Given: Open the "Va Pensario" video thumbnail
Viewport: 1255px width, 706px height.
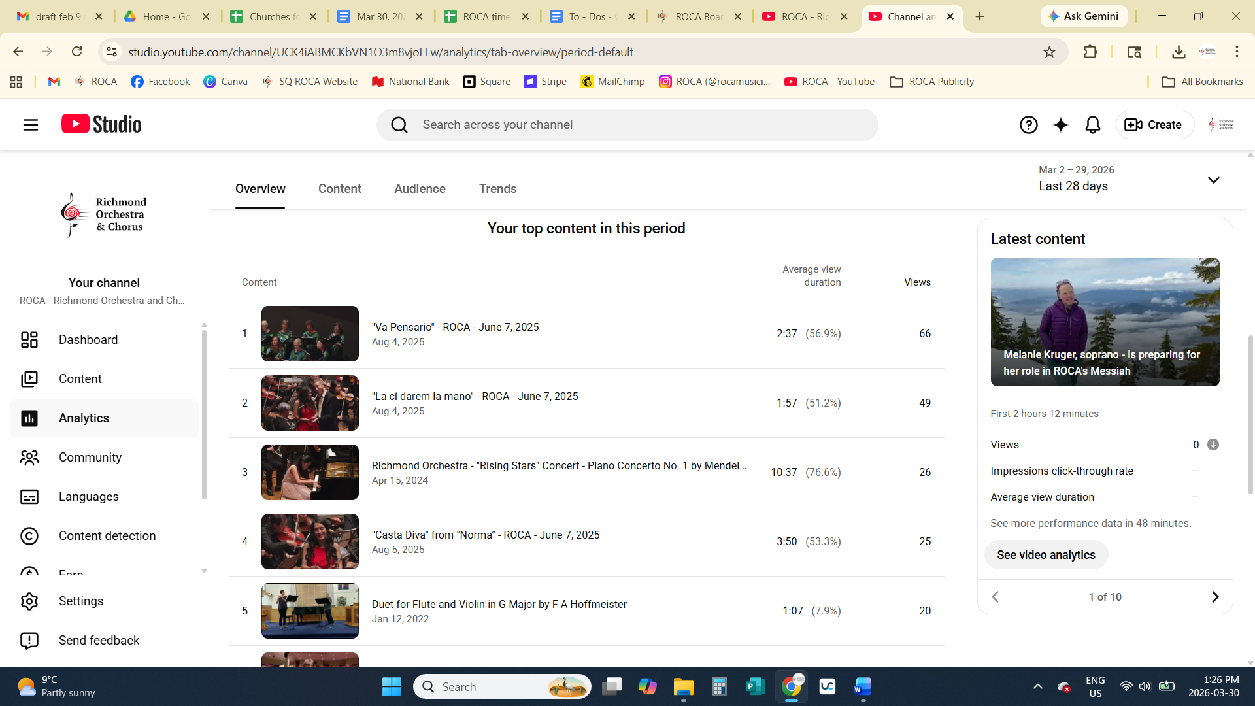Looking at the screenshot, I should coord(310,334).
